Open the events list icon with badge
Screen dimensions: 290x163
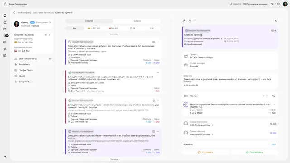[5, 35]
